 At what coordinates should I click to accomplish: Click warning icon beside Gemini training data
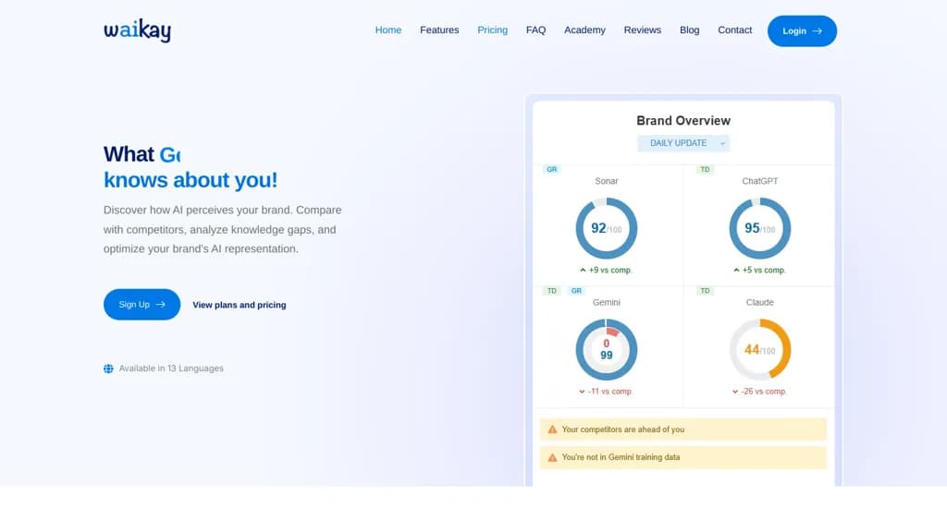coord(552,457)
